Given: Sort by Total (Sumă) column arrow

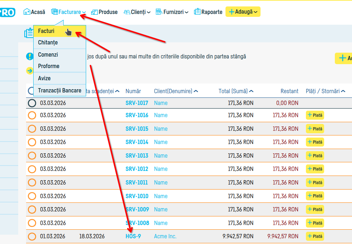Looking at the screenshot, I should pyautogui.click(x=251, y=91).
